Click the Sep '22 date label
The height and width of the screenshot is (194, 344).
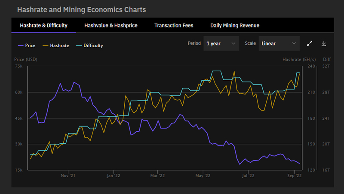(295, 176)
